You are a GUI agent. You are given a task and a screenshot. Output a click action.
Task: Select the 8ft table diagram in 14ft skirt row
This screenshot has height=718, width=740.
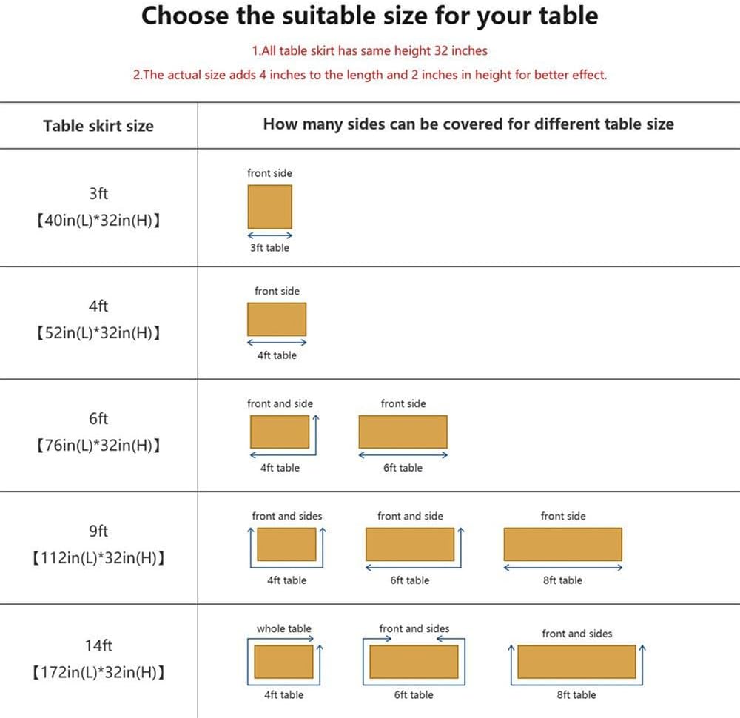pos(576,662)
